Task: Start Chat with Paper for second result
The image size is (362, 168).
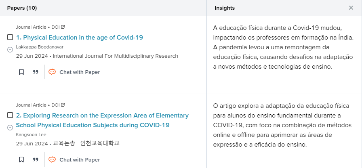Action: tap(74, 160)
